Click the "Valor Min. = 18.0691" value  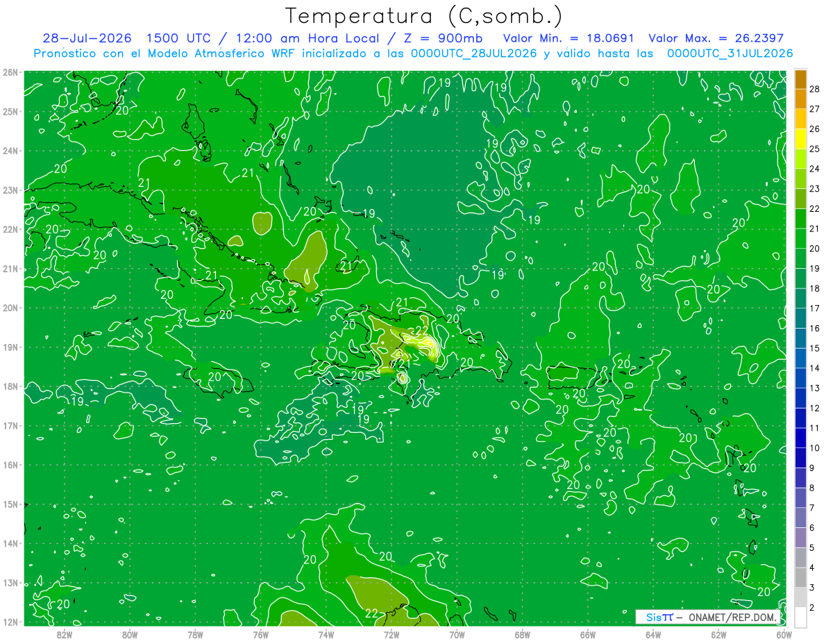[569, 38]
